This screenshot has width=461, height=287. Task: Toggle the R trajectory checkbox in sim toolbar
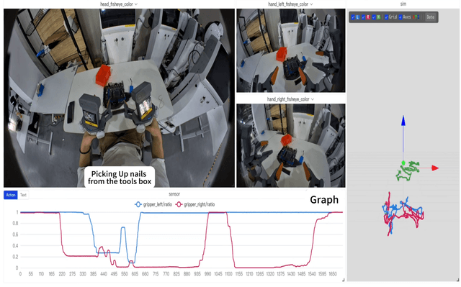(363, 17)
